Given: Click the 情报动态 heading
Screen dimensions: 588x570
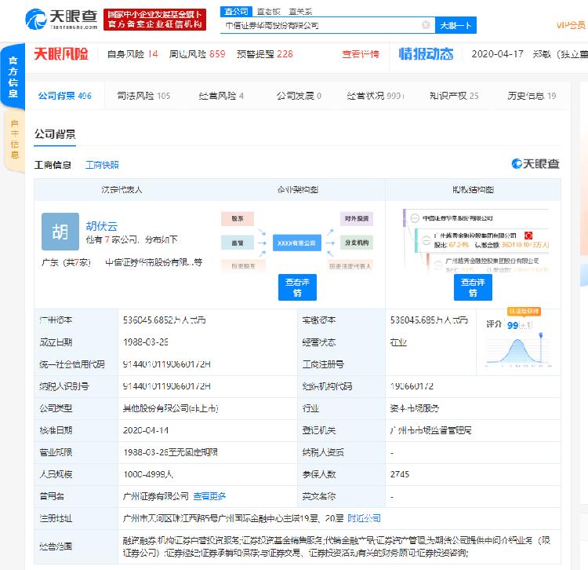Looking at the screenshot, I should 426,54.
